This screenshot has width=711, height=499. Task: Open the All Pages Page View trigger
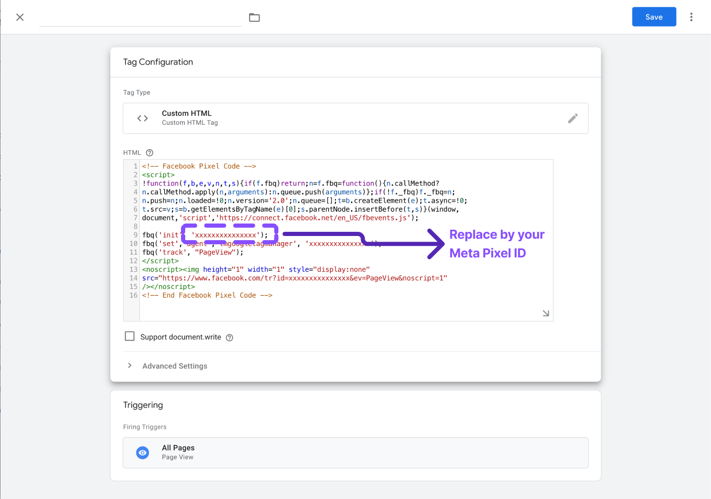click(355, 453)
